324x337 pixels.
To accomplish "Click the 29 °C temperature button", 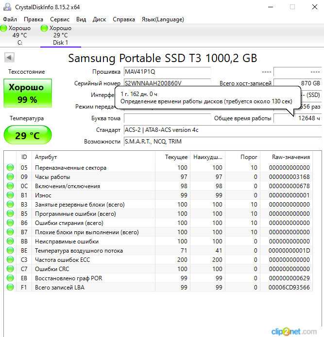I will click(28, 135).
